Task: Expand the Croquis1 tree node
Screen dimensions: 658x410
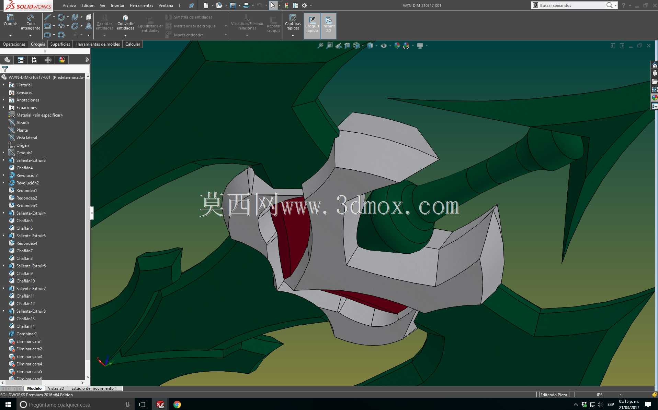Action: click(x=3, y=153)
